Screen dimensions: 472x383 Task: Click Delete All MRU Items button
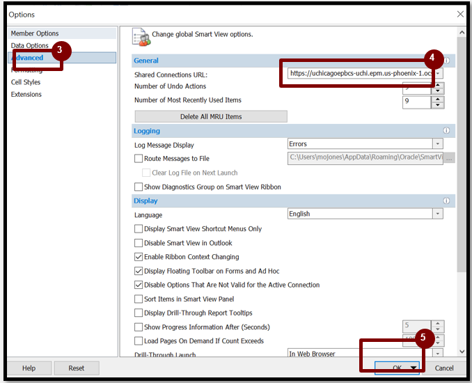coord(211,116)
